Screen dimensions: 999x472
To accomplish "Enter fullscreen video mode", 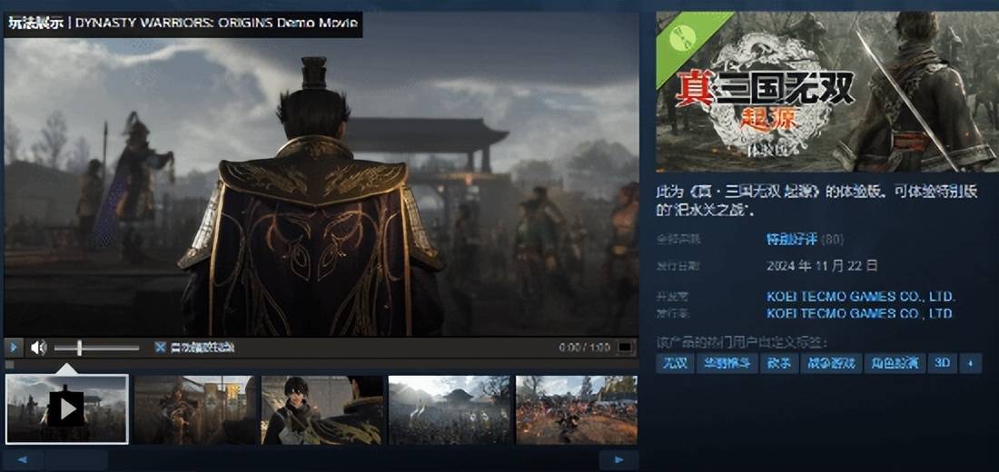I will tap(625, 348).
